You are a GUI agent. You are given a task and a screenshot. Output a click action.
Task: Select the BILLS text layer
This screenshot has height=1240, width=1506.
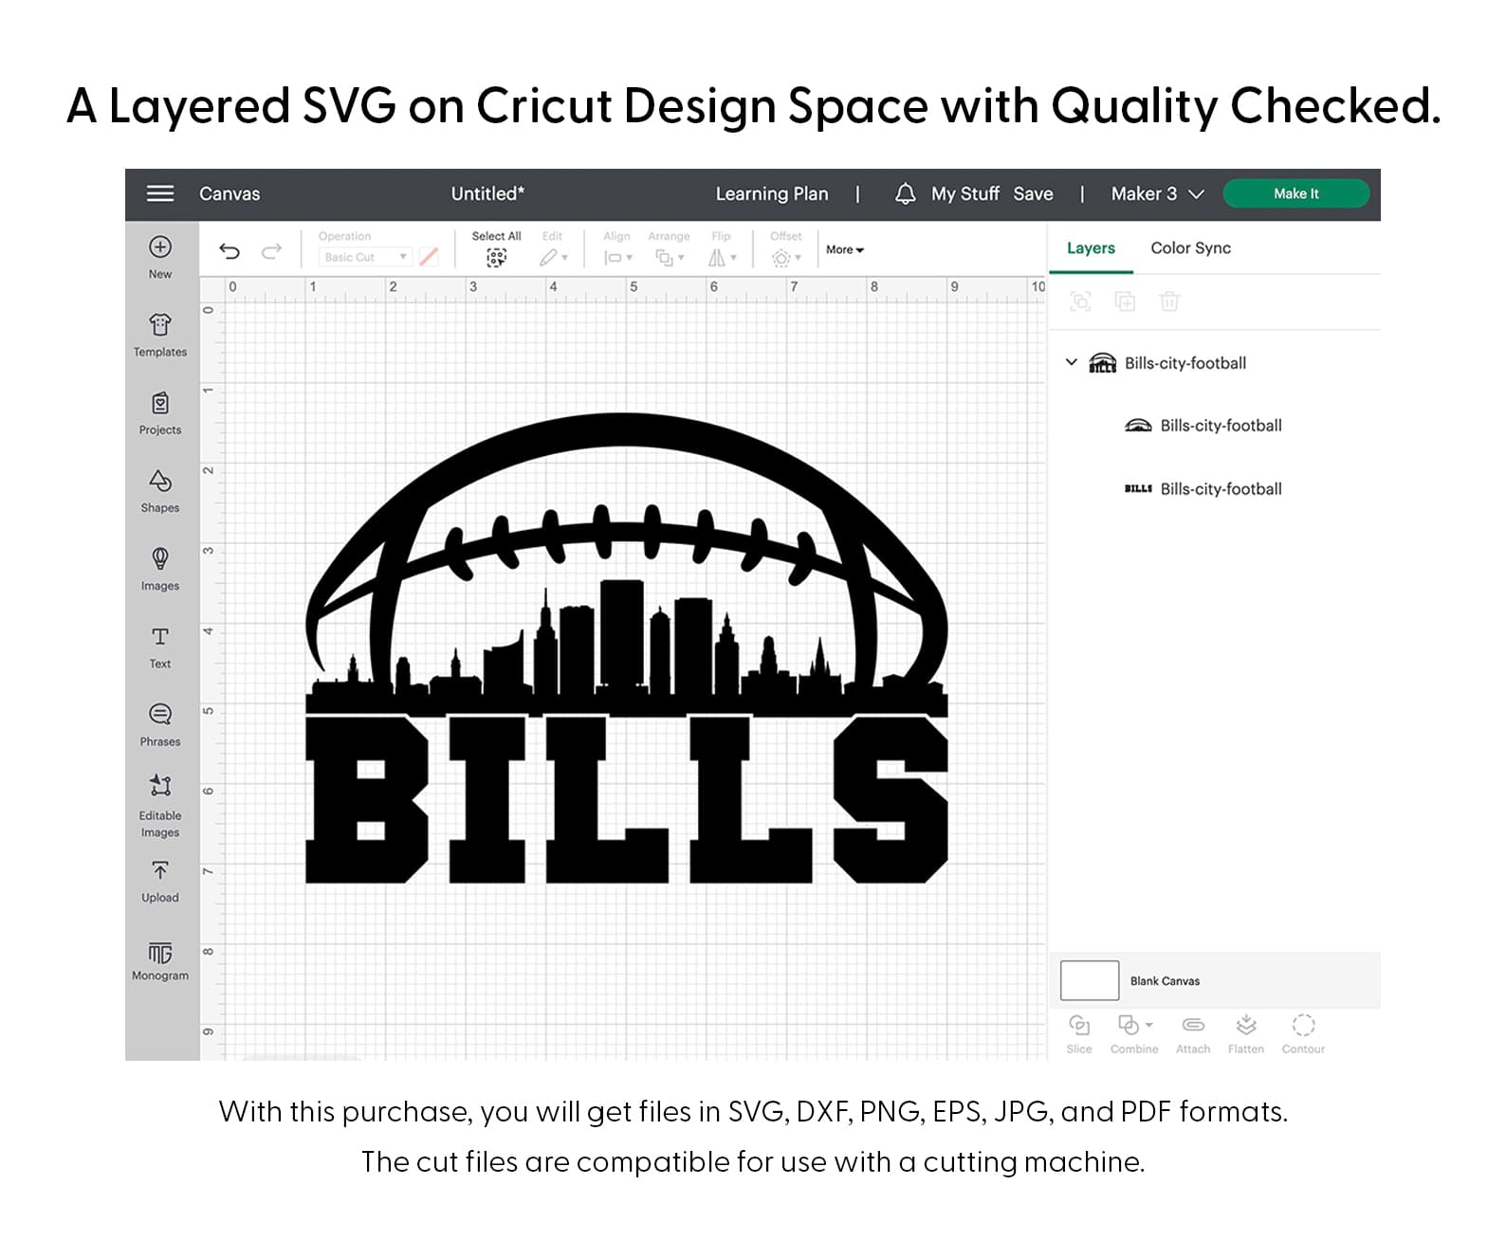[x=1220, y=489]
